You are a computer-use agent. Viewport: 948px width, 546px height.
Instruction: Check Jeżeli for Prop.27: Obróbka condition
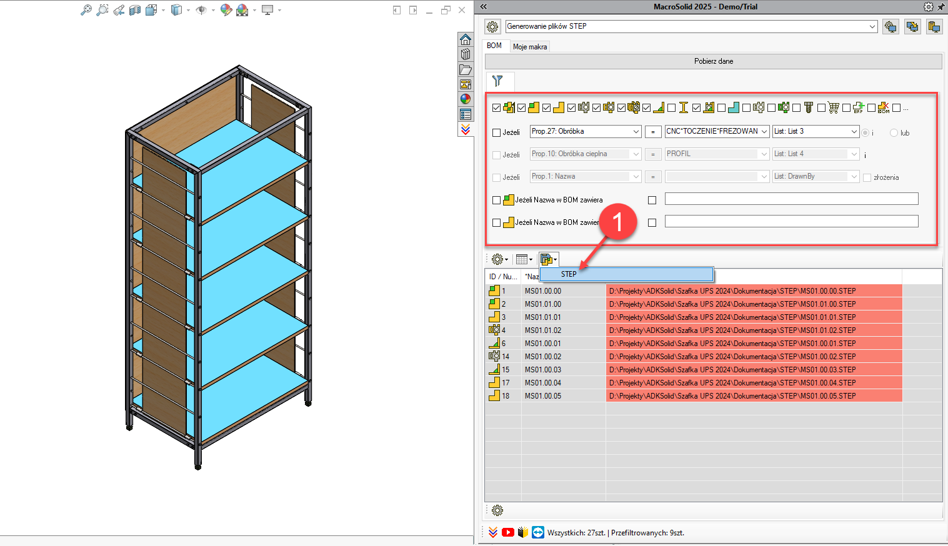[x=496, y=132]
